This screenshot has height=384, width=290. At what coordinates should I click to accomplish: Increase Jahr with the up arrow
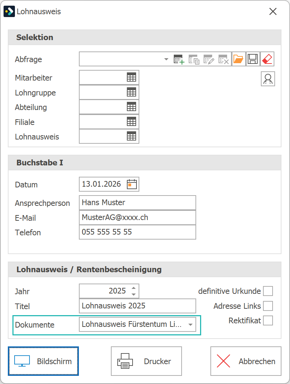point(134,288)
